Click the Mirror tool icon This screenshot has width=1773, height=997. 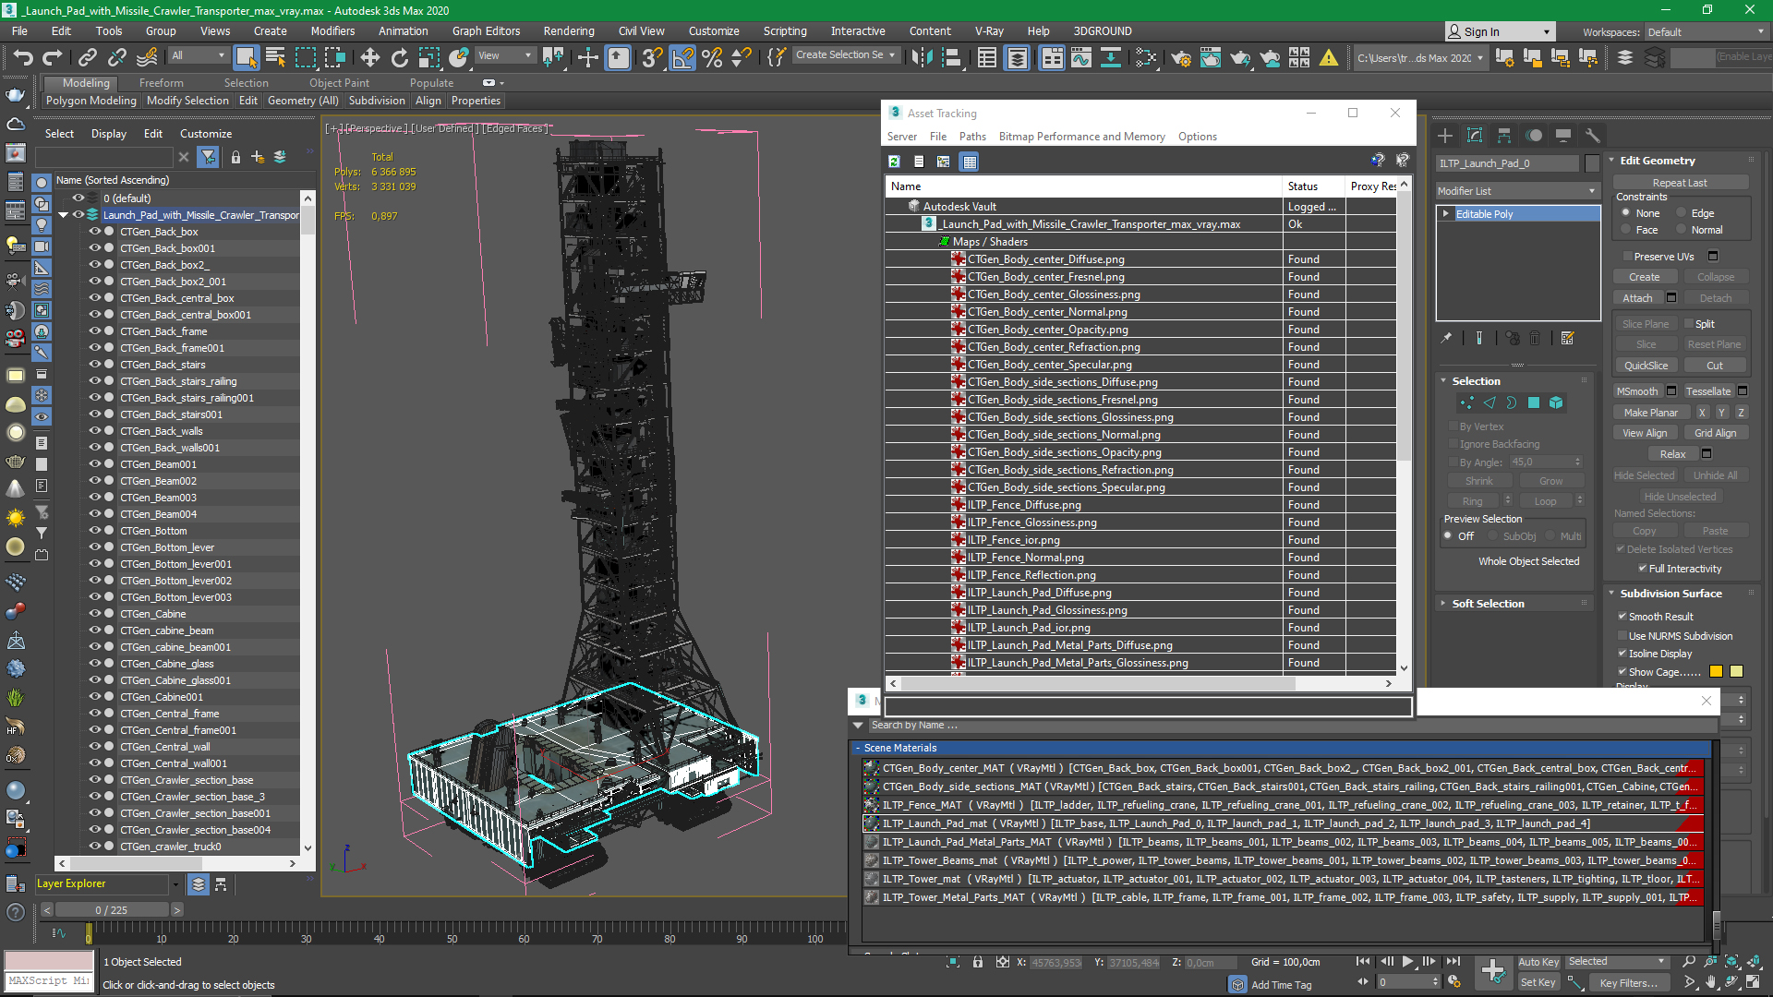(x=922, y=57)
